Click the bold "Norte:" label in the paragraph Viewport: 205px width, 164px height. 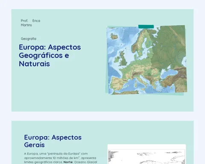tap(68, 162)
